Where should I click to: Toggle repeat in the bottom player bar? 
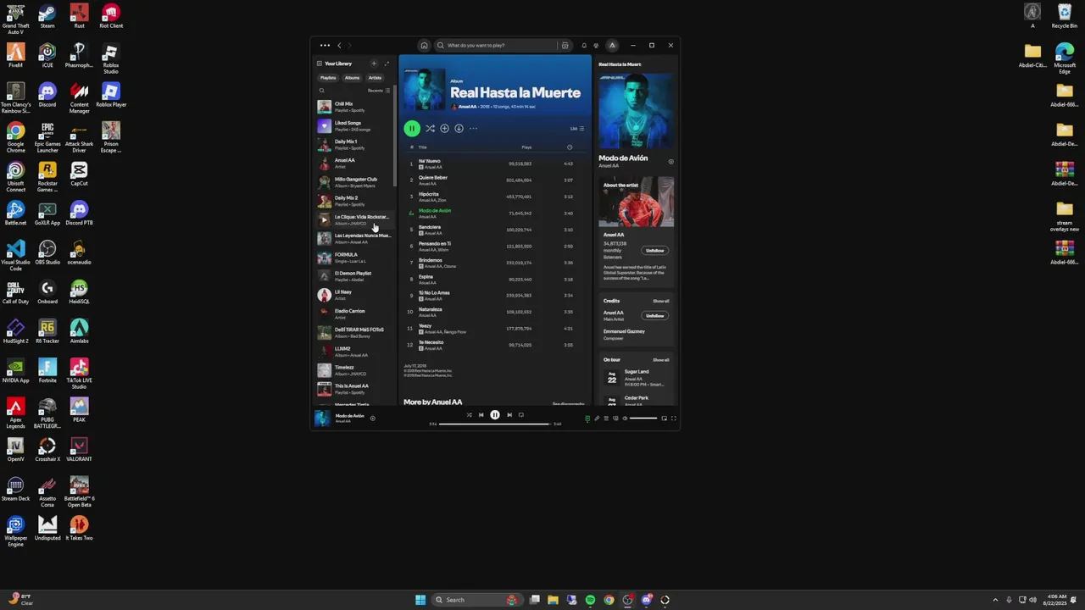(x=521, y=415)
